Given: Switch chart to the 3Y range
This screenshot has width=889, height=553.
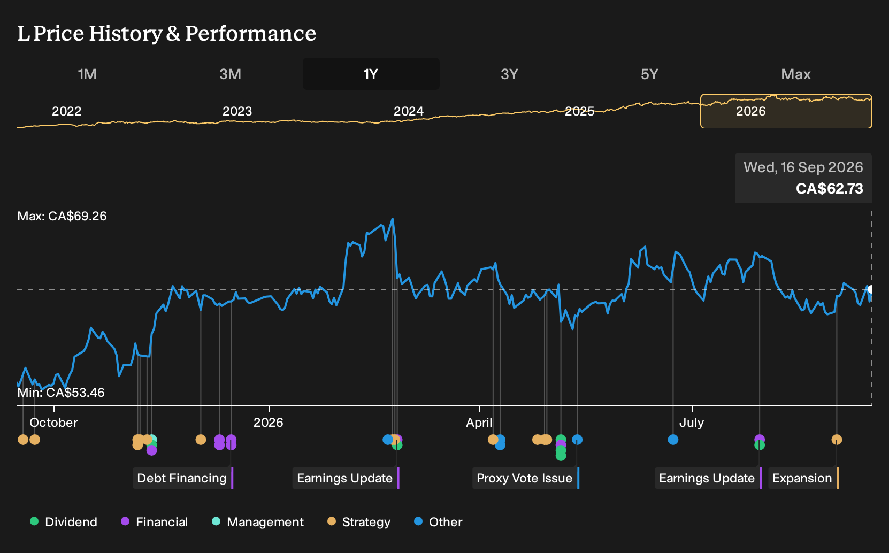Looking at the screenshot, I should [x=509, y=74].
